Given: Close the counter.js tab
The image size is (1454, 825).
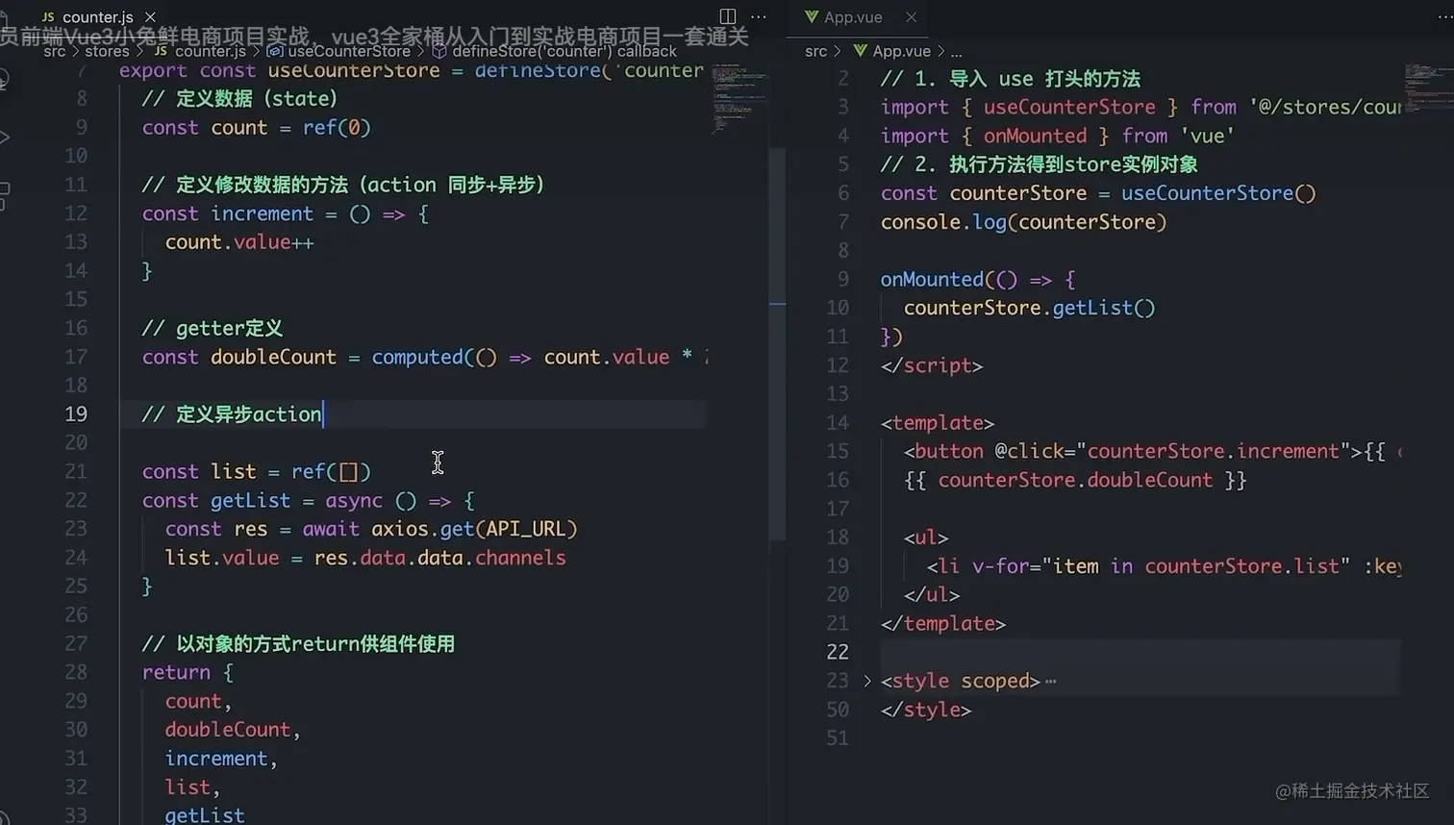Looking at the screenshot, I should 150,17.
